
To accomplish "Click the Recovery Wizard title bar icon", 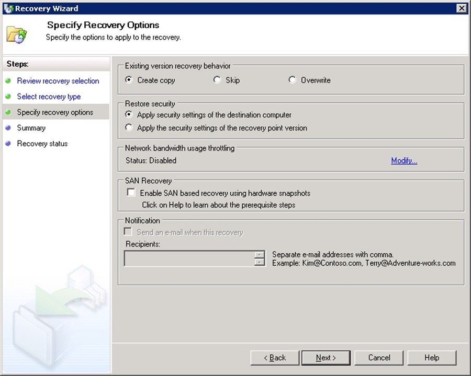I will 8,8.
